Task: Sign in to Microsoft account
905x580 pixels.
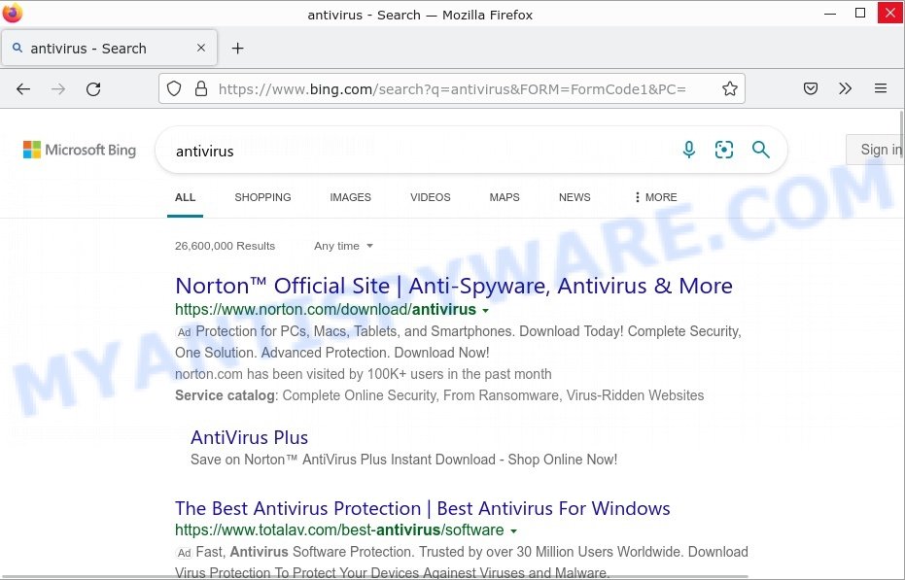Action: pos(875,150)
